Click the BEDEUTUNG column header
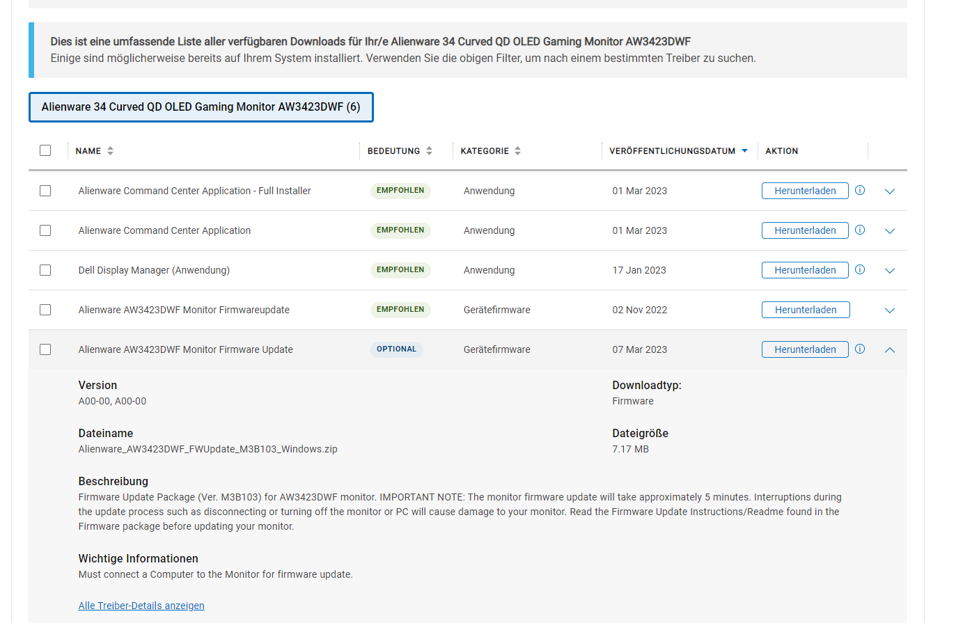Image resolution: width=956 pixels, height=623 pixels. click(393, 151)
